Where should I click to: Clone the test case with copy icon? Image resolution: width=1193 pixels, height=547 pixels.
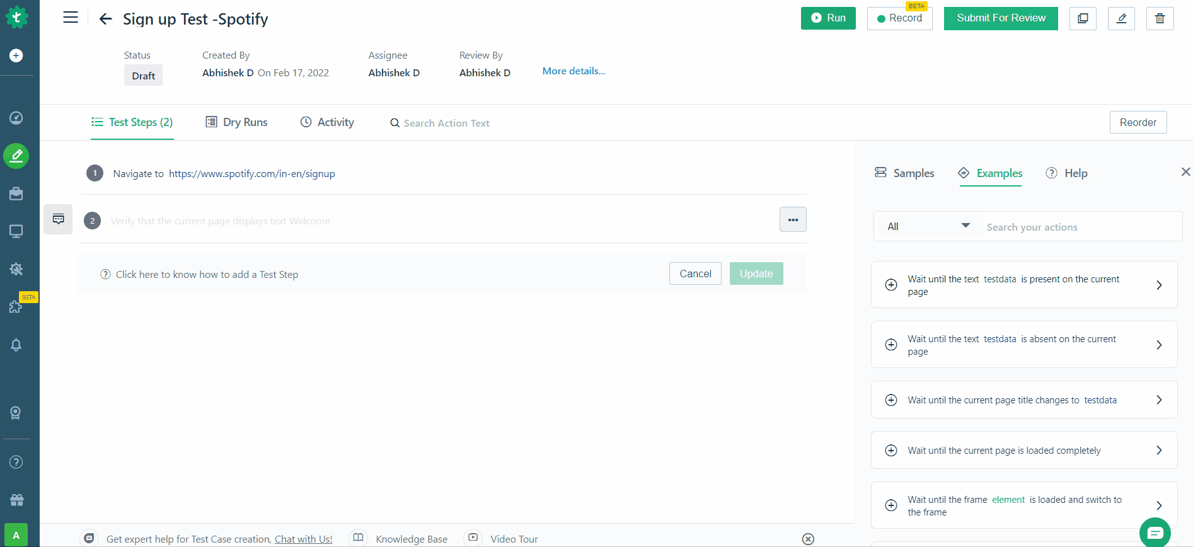click(x=1083, y=18)
